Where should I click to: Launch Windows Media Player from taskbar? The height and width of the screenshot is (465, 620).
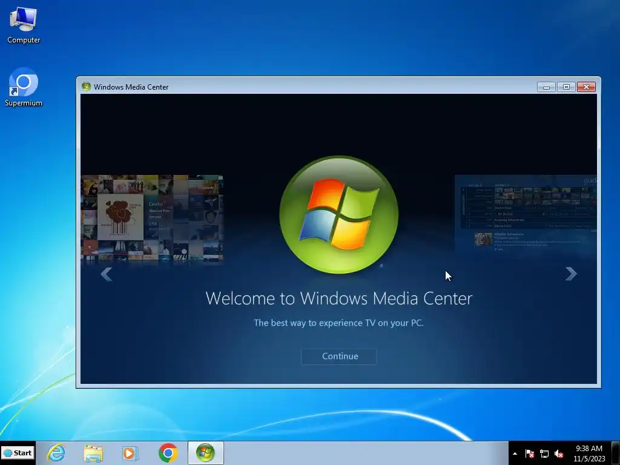point(130,453)
